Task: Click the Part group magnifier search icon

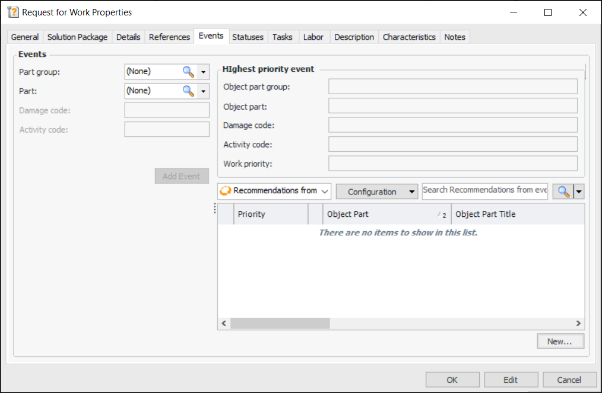Action: point(188,72)
